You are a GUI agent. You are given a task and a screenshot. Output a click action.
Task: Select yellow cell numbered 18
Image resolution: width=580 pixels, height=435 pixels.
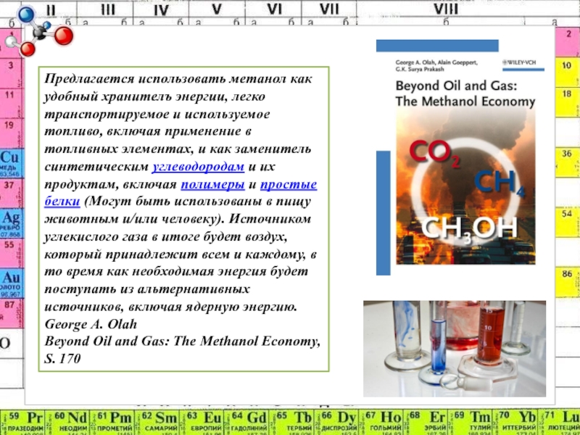click(x=568, y=102)
